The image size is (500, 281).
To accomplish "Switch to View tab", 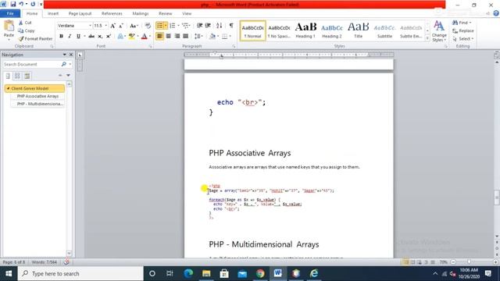I will tap(187, 14).
